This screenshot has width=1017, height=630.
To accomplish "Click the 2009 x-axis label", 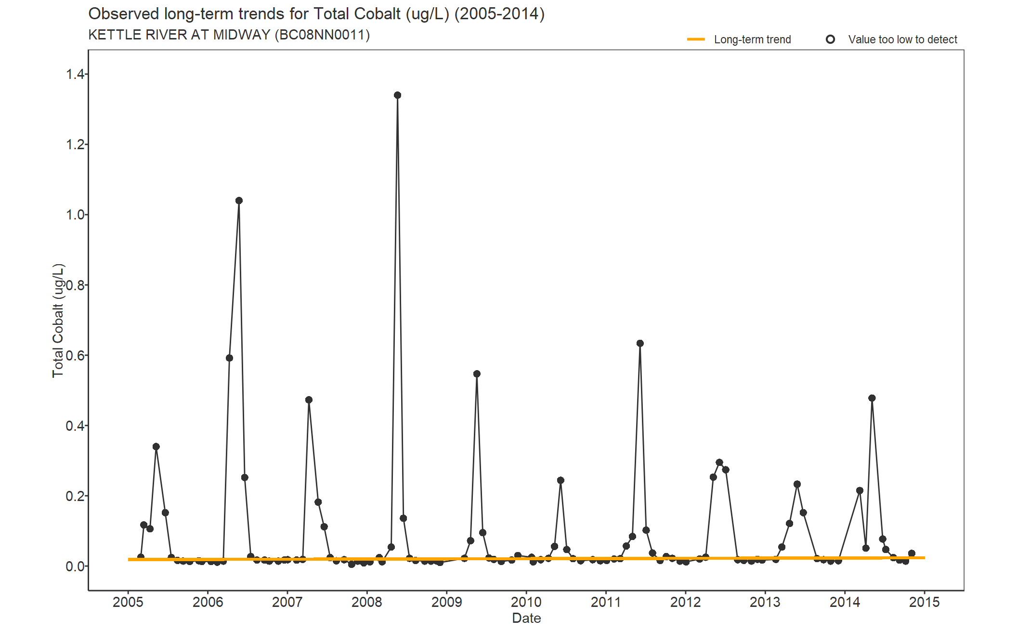I will point(446,602).
